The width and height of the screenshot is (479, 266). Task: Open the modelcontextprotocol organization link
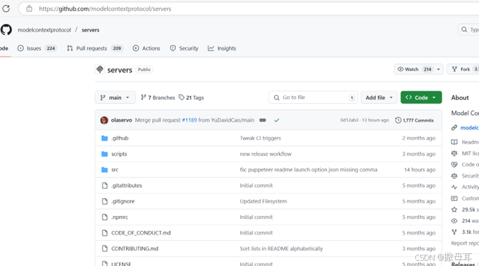pos(45,30)
